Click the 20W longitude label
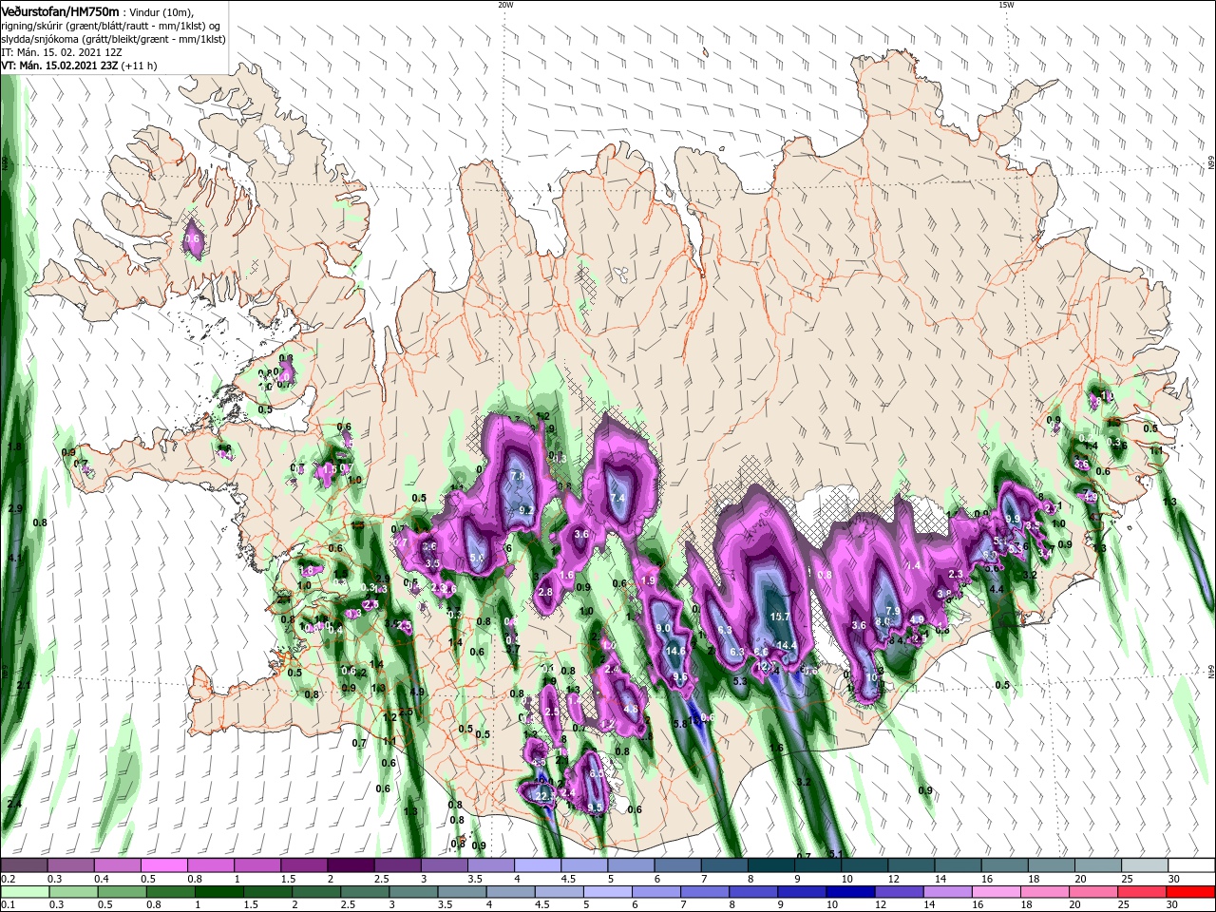1216x912 pixels. pos(505,5)
